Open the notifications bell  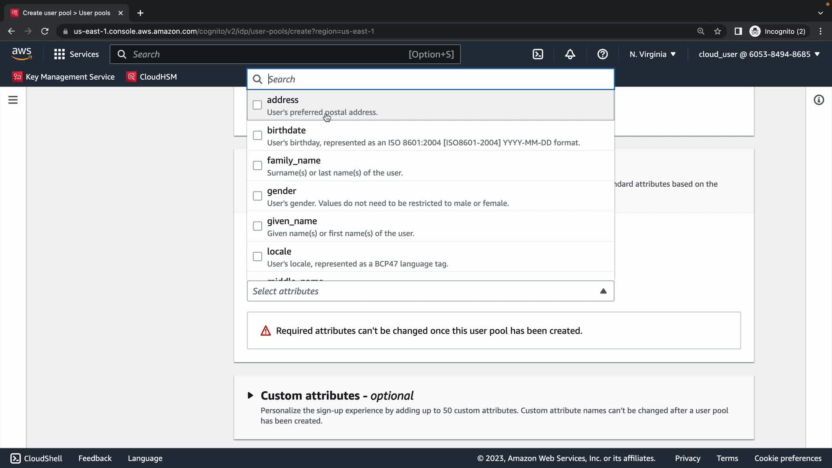coord(570,54)
